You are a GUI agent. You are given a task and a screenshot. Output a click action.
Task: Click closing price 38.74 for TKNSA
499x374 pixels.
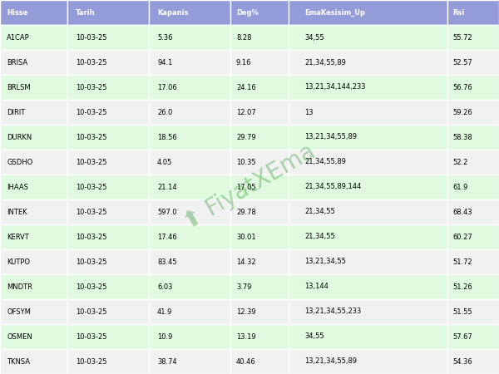167,362
